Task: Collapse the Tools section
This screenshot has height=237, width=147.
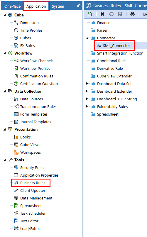Action: coord(5,160)
